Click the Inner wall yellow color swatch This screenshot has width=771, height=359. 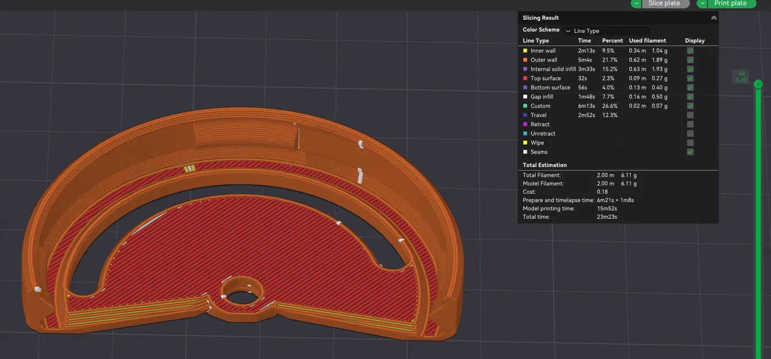pyautogui.click(x=525, y=51)
